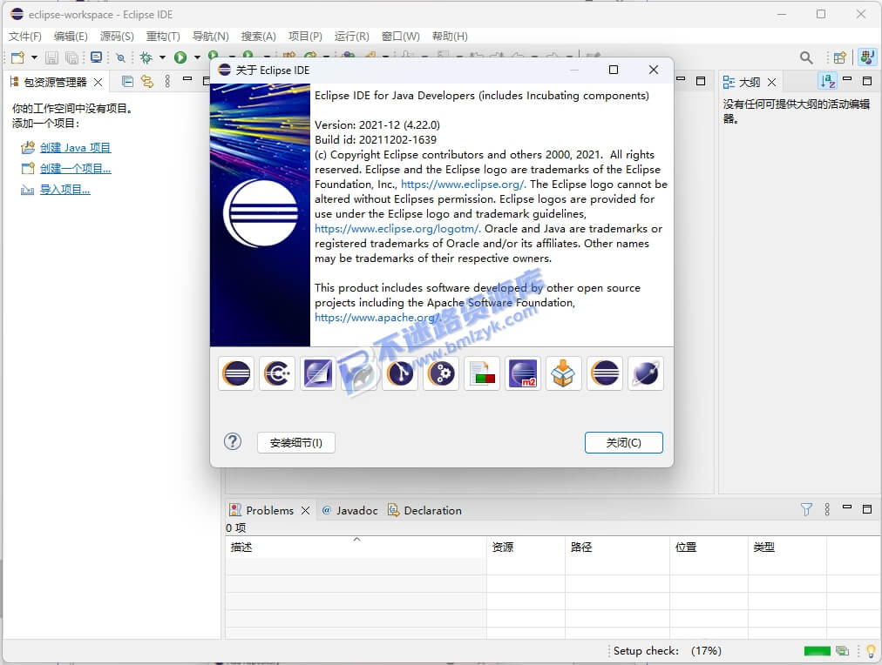Open the 窗口(W) menu
The height and width of the screenshot is (665, 882).
pyautogui.click(x=401, y=37)
